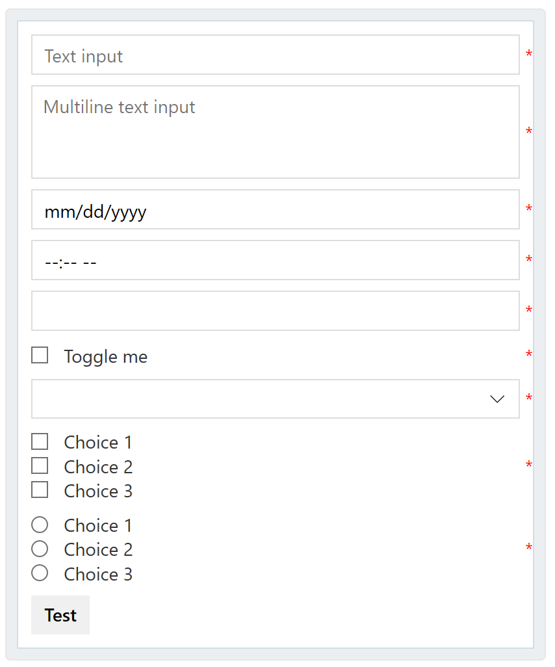Click the Text input field
The image size is (555, 667).
point(275,55)
